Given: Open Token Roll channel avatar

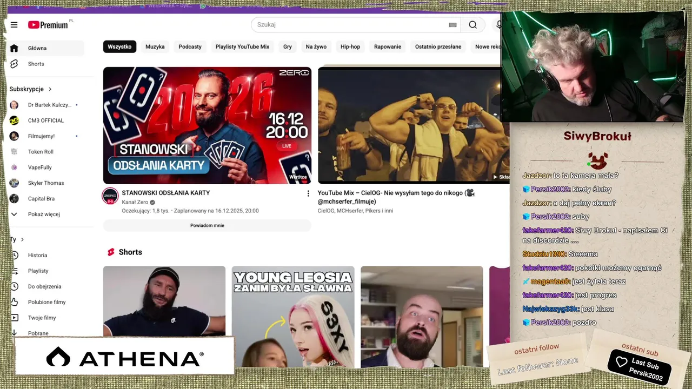Looking at the screenshot, I should tap(14, 152).
